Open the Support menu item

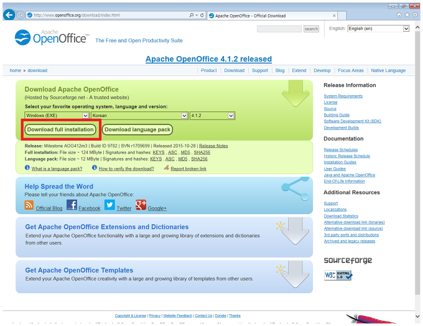pyautogui.click(x=260, y=70)
